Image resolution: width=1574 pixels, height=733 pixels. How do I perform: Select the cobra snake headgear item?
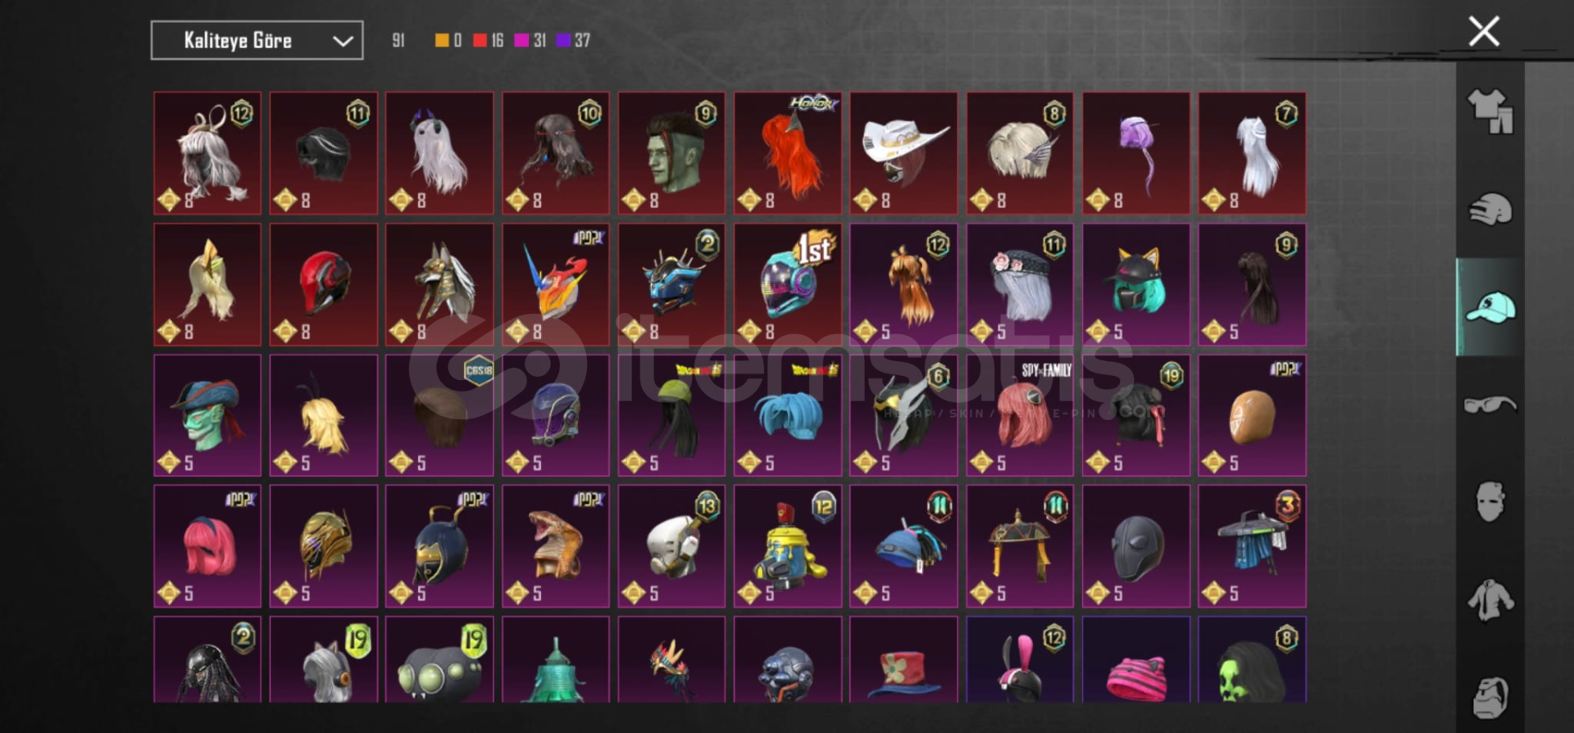(556, 546)
